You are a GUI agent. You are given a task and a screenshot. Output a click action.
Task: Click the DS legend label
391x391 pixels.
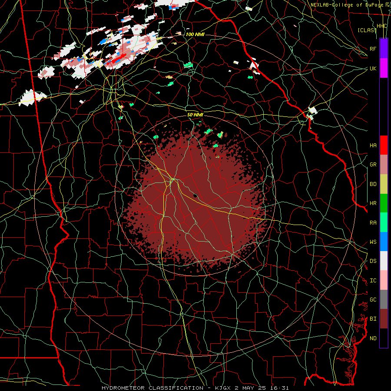373,261
